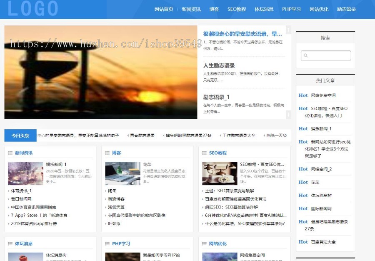This screenshot has width=375, height=261.
Task: Open the SEO教程 section heading
Action: [217, 153]
